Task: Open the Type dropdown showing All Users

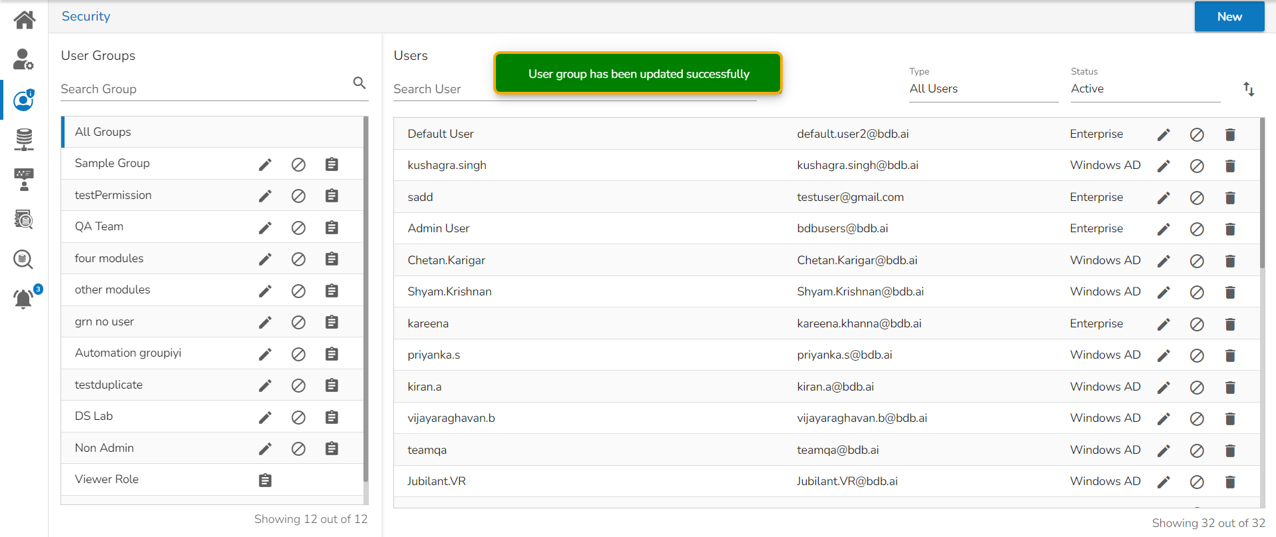Action: click(983, 89)
